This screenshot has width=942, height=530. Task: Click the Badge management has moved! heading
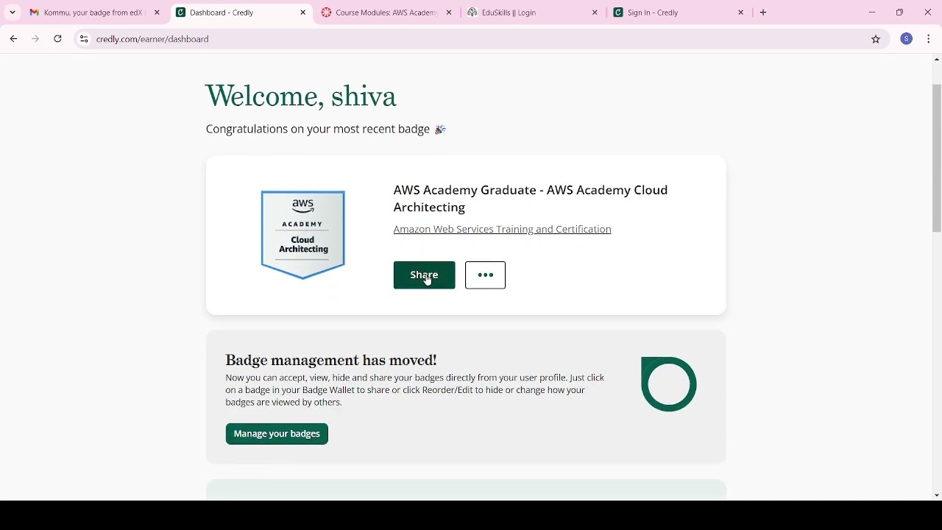coord(331,360)
